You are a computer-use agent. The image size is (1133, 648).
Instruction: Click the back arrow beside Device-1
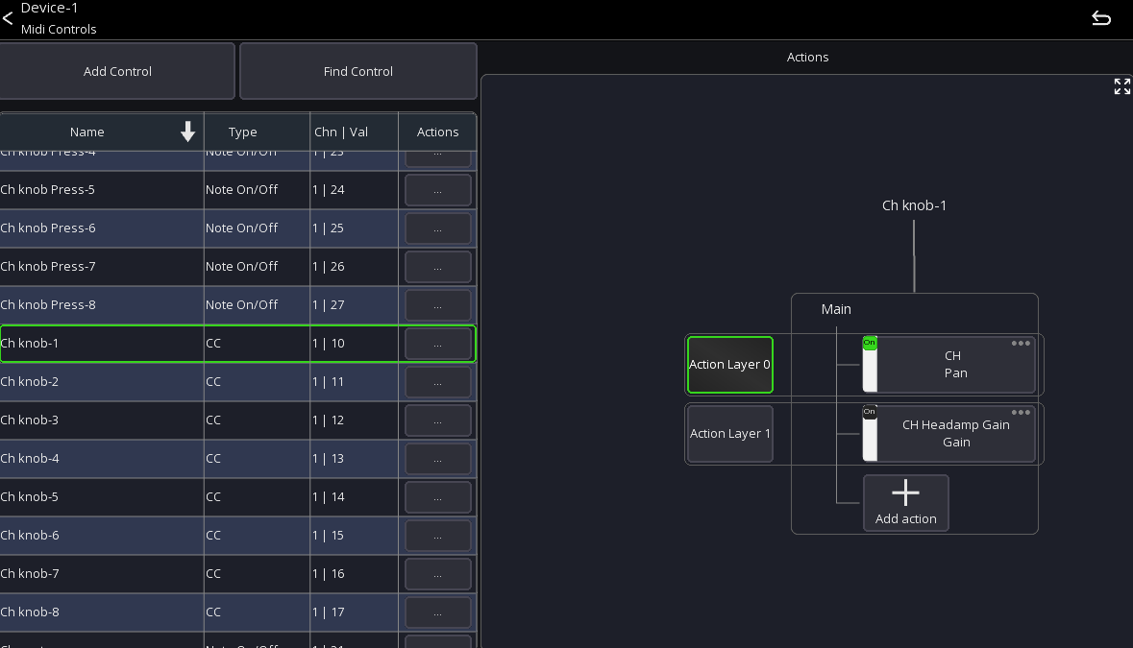(x=10, y=17)
